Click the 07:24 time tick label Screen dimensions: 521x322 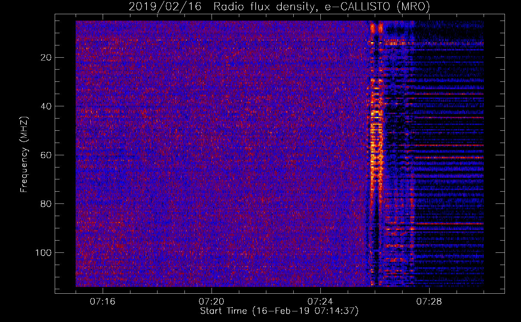pyautogui.click(x=320, y=302)
